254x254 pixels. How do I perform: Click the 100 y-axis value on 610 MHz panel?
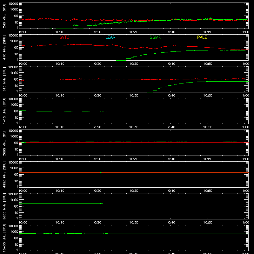[x=15, y=79]
